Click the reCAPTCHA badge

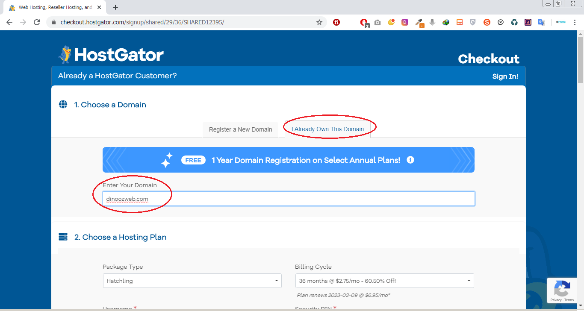point(562,290)
